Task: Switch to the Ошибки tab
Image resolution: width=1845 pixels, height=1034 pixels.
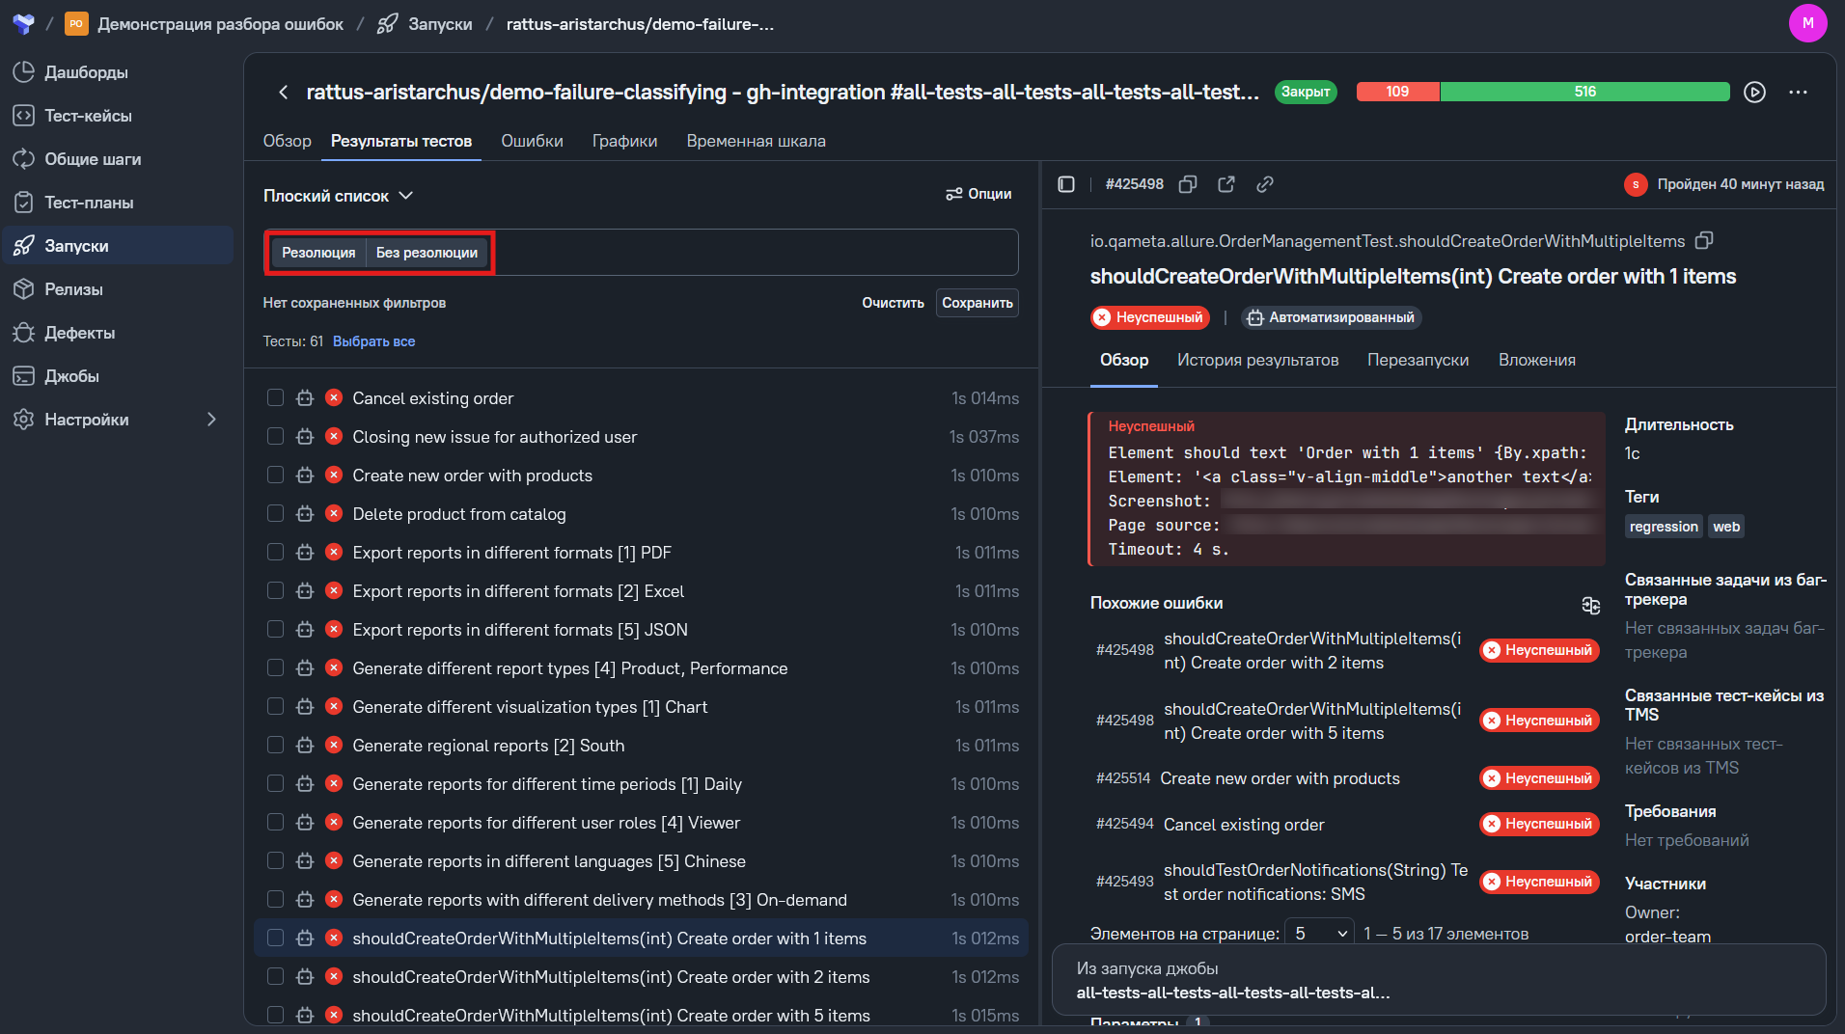Action: tap(532, 141)
